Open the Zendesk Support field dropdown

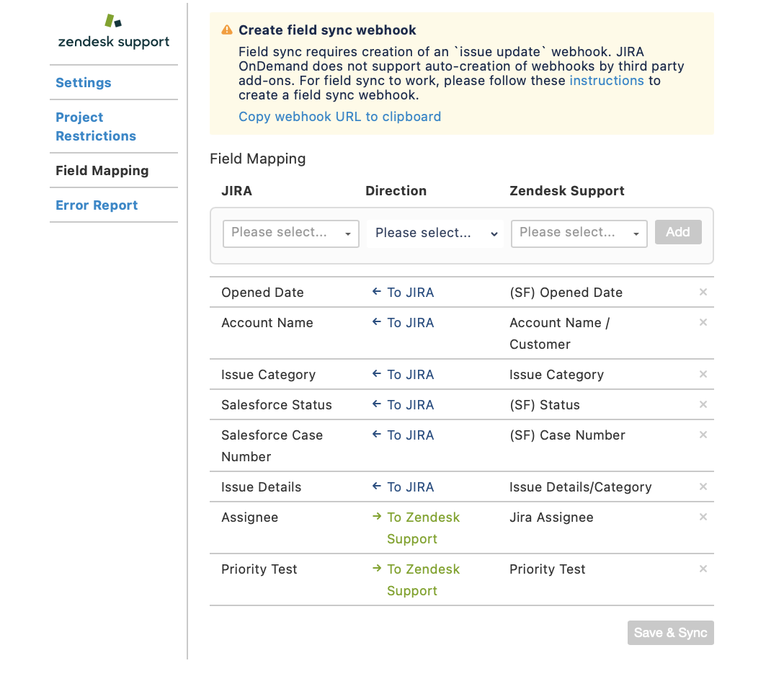[x=579, y=234]
